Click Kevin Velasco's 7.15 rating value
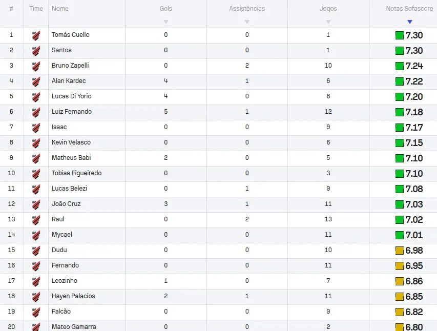This screenshot has width=437, height=331. click(x=414, y=143)
